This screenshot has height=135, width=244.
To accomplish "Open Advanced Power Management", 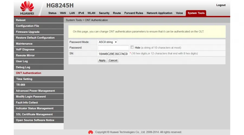I will tap(39, 91).
